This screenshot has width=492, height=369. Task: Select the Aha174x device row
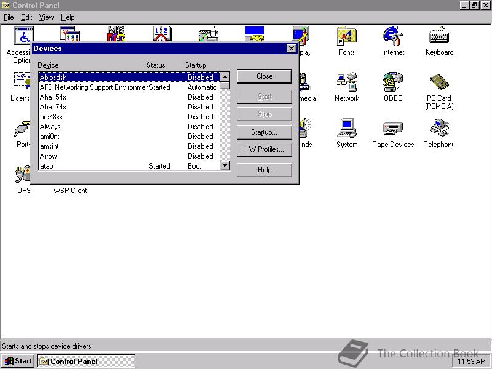pos(129,107)
